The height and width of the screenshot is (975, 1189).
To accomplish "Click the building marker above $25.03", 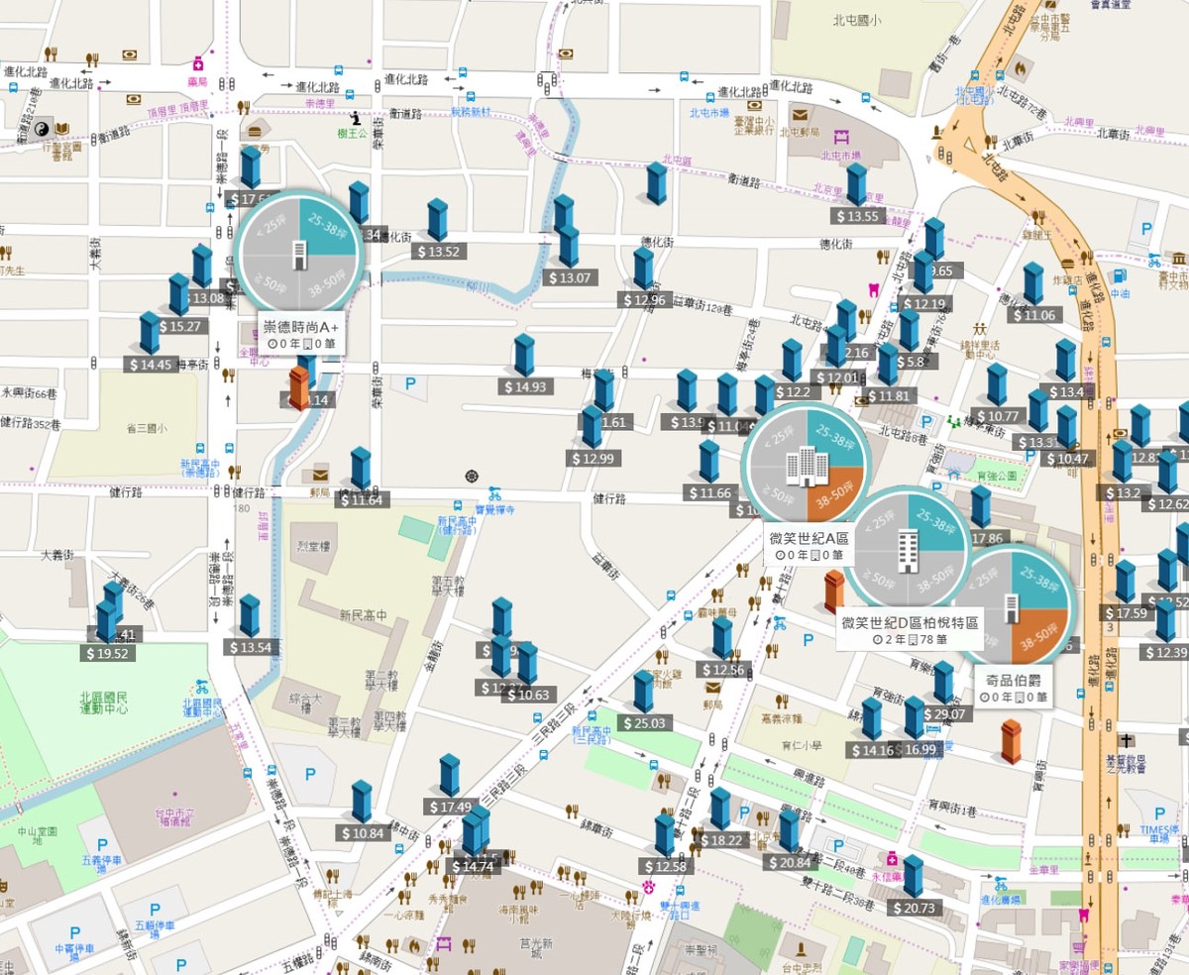I will tap(644, 692).
